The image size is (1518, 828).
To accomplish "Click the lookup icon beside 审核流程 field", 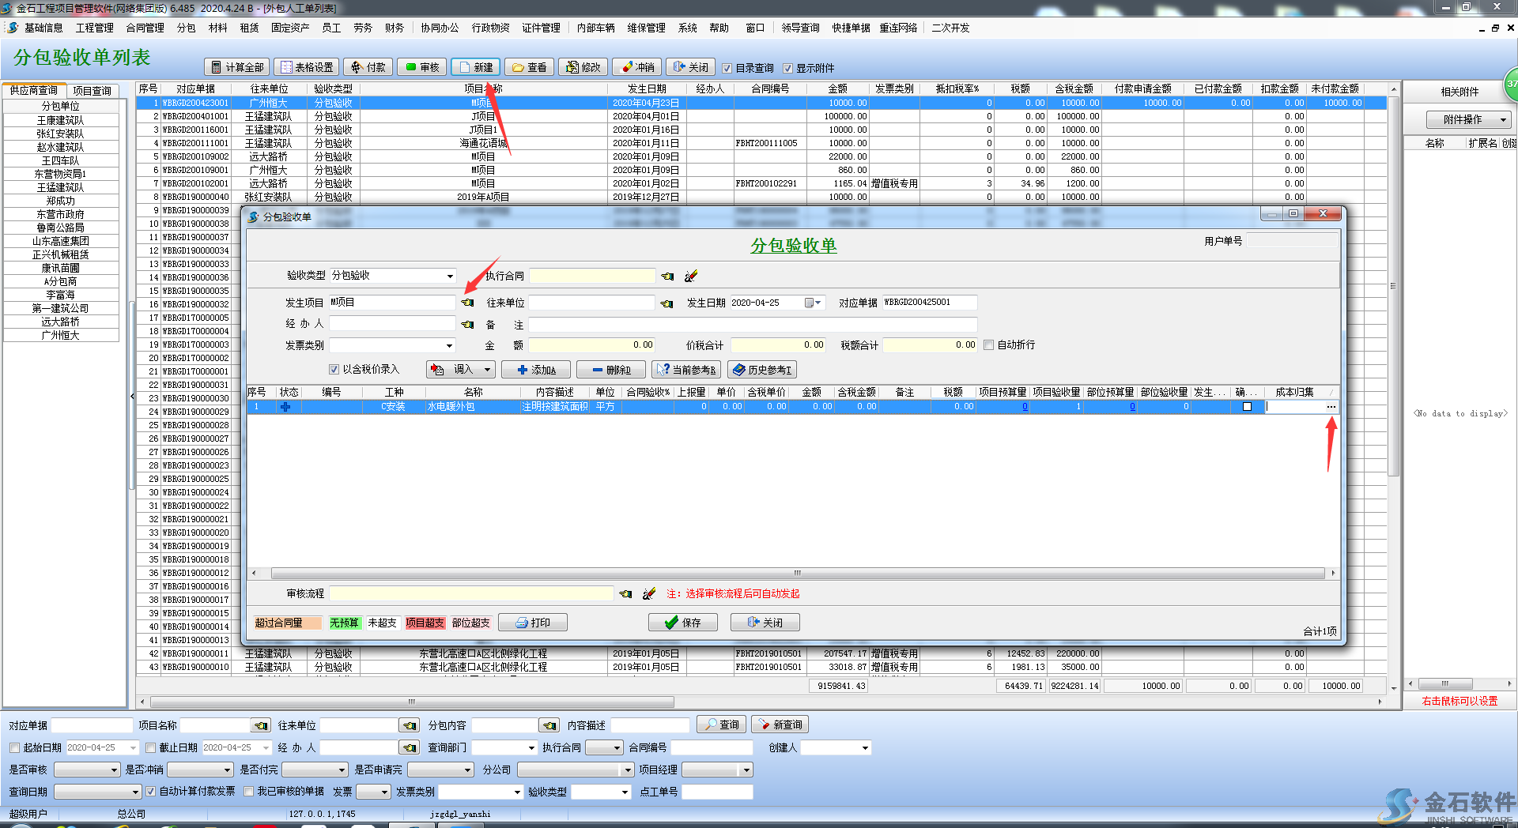I will [x=626, y=593].
